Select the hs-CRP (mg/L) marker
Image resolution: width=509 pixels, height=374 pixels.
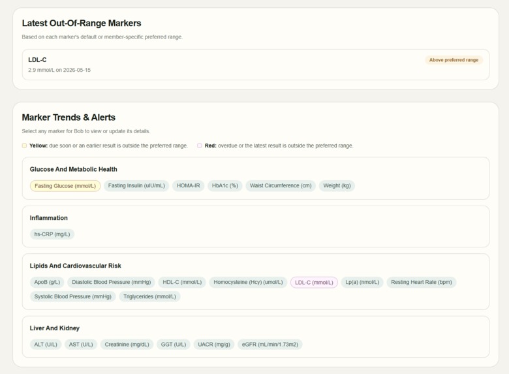pyautogui.click(x=52, y=234)
